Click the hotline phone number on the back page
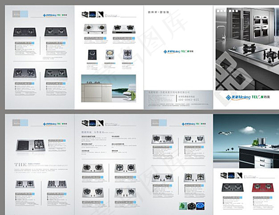Viewport: 279px width, 215px height. pos(189,100)
